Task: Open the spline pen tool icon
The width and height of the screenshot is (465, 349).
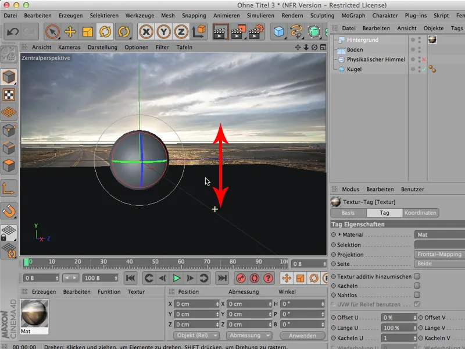Action: click(x=296, y=31)
